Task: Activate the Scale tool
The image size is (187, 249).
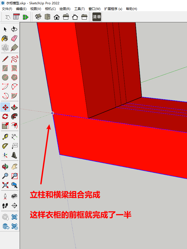Action: pyautogui.click(x=5, y=126)
